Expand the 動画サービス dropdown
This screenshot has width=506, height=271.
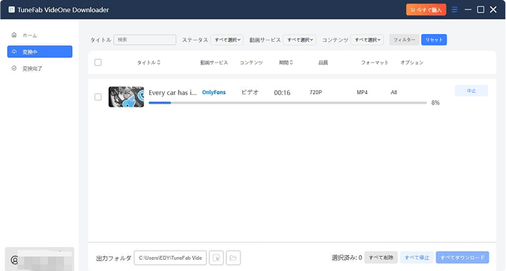[x=300, y=40]
